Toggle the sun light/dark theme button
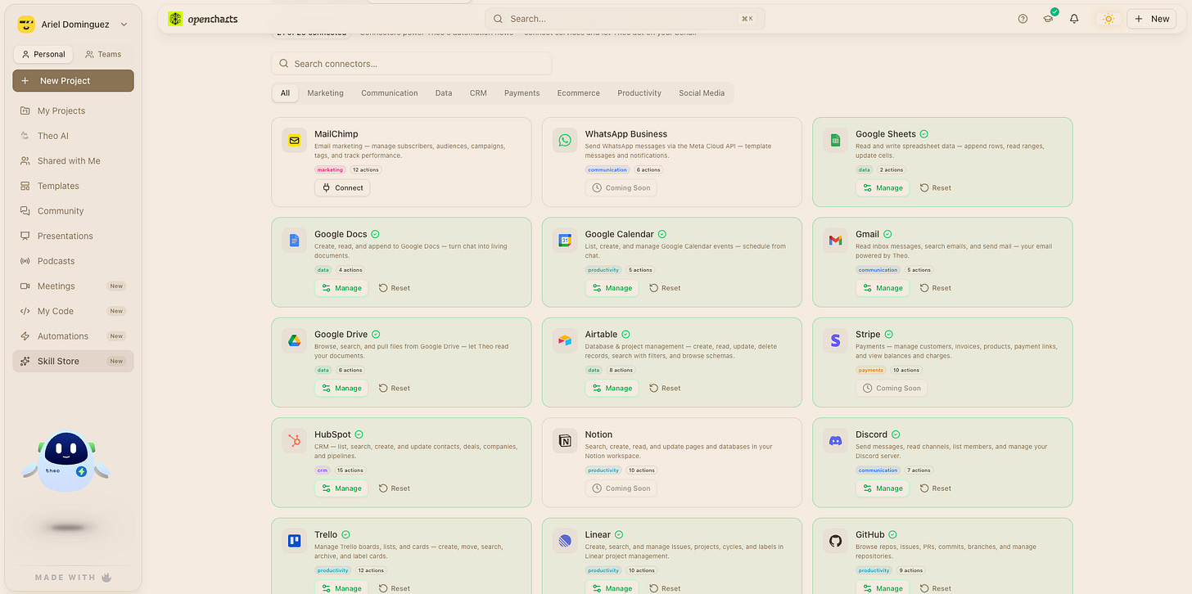Viewport: 1192px width, 594px height. 1108,19
